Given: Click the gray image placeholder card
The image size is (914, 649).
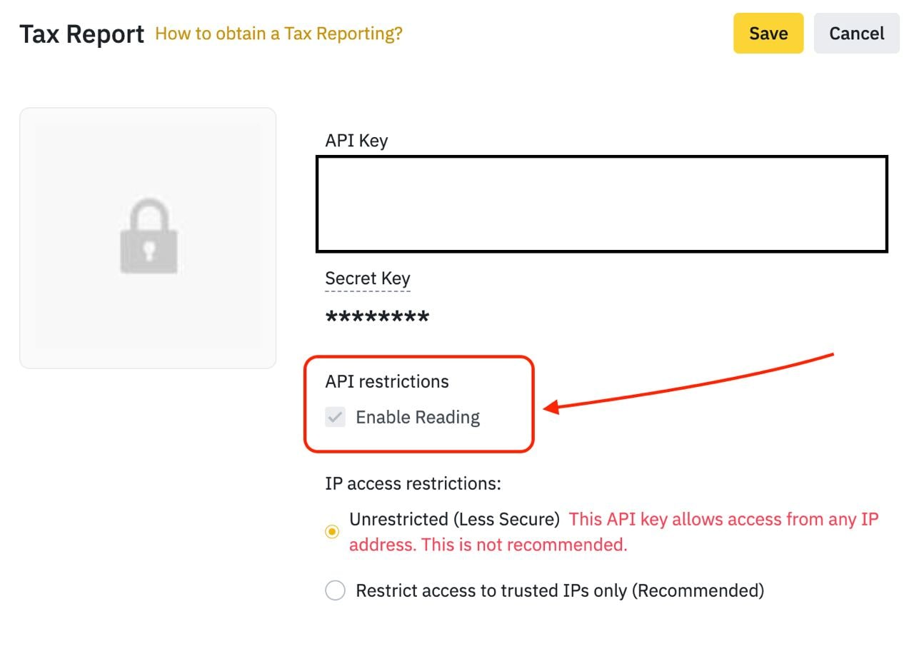Looking at the screenshot, I should coord(148,238).
